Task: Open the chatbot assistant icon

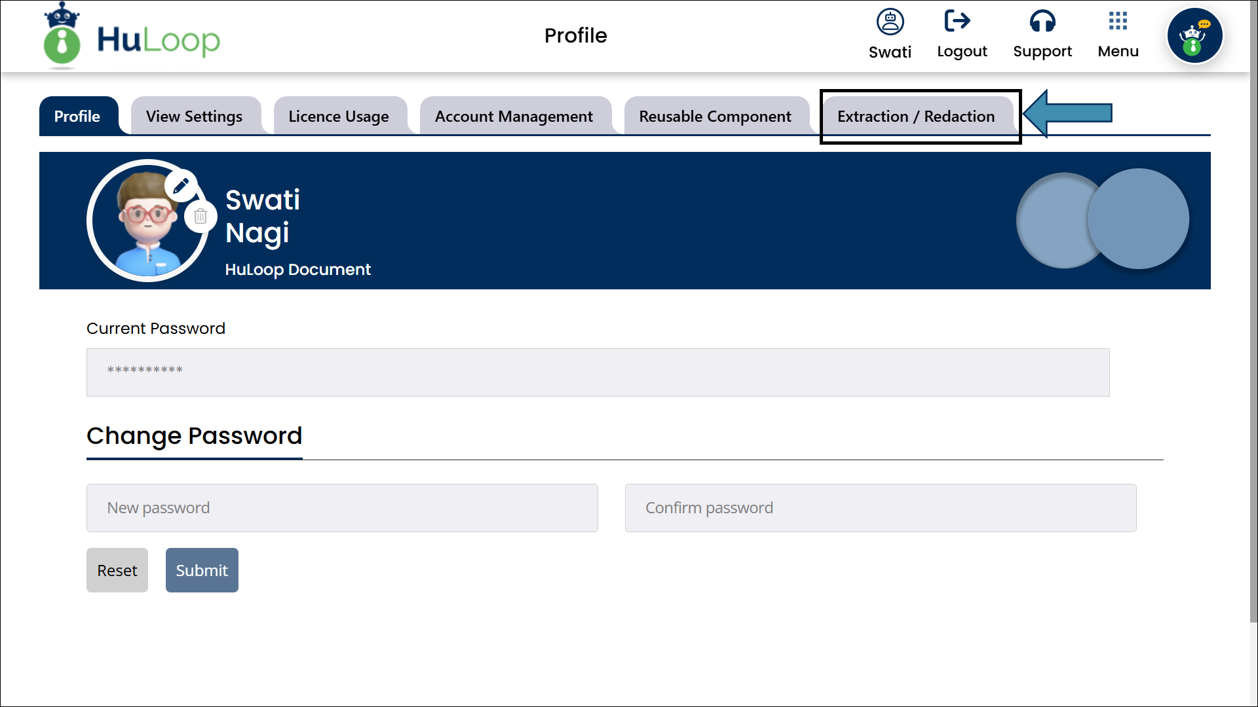Action: [1194, 36]
